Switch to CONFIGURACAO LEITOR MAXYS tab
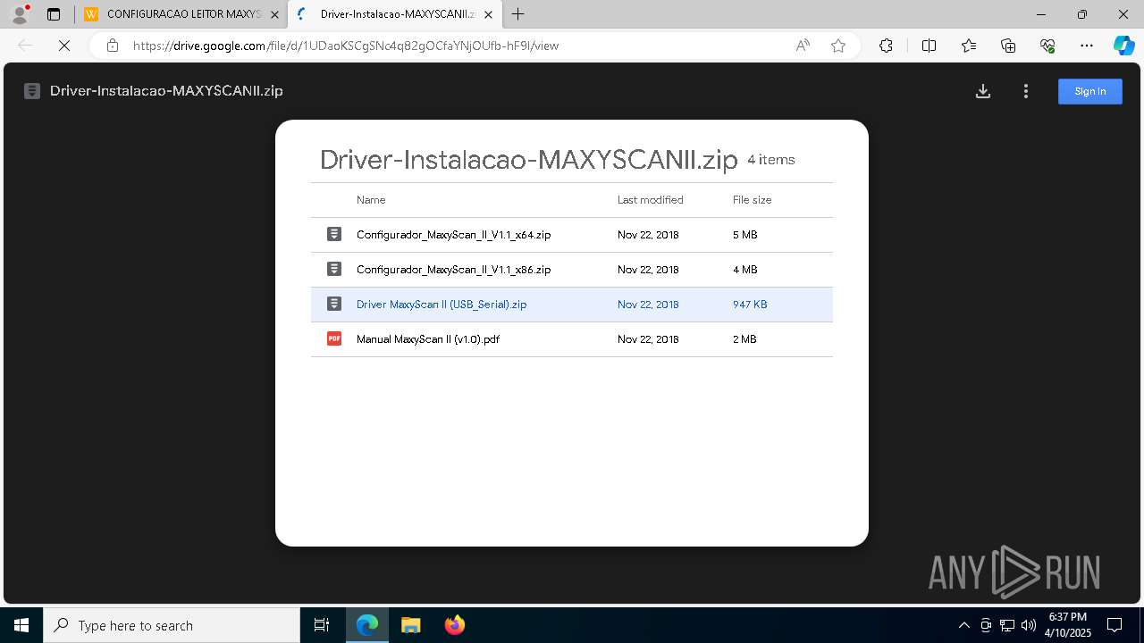 [x=181, y=14]
